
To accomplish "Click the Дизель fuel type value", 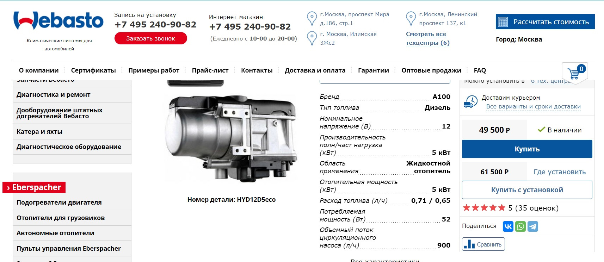I will click(437, 108).
